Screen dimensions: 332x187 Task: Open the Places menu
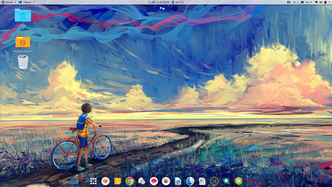27,2
